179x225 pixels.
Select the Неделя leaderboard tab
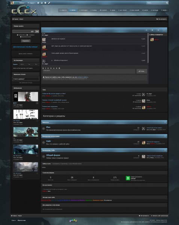15,64
